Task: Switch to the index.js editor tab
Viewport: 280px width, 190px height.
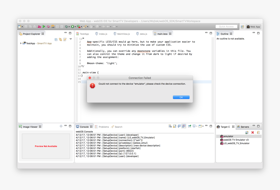Action: pos(101,34)
